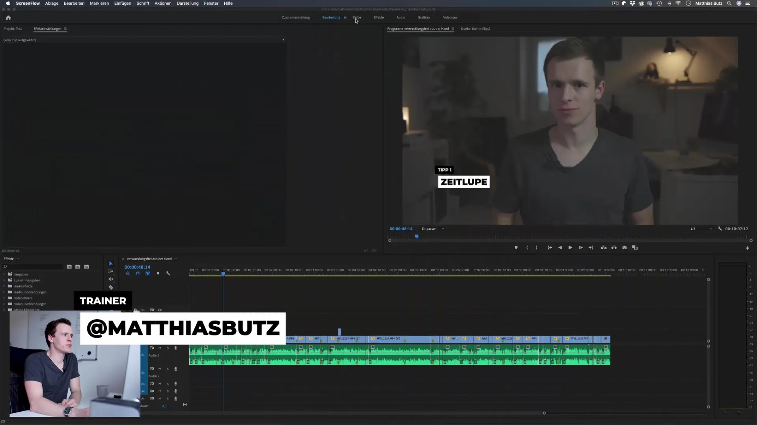The image size is (757, 425).
Task: Open the timeline display settings wrench
Action: pos(168,273)
